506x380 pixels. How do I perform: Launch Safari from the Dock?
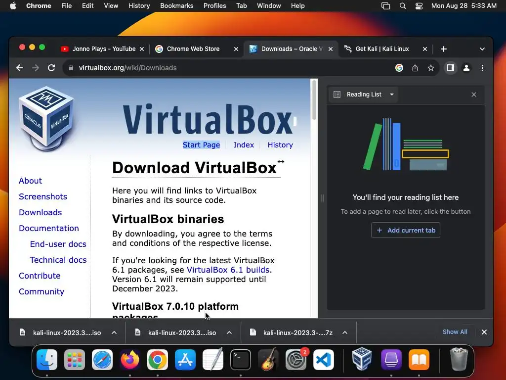[x=102, y=360]
